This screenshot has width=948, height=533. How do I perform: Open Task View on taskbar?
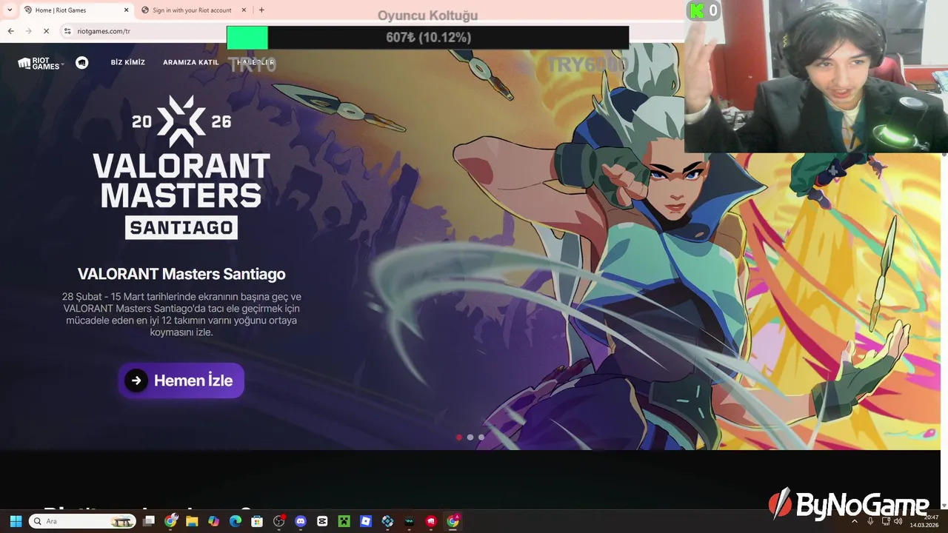pyautogui.click(x=149, y=521)
